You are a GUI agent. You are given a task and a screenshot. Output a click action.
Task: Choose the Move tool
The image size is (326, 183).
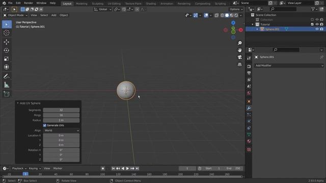tap(7, 42)
